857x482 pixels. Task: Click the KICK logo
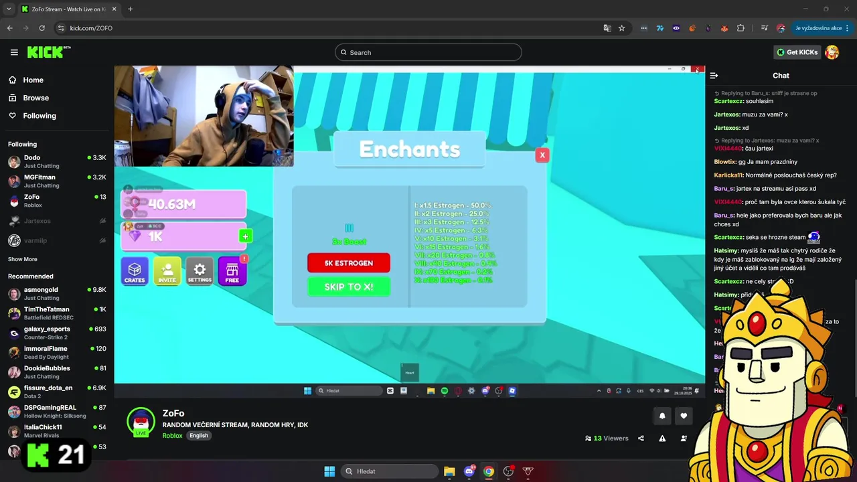click(48, 52)
